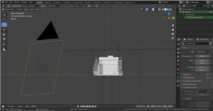Activate the Move tool
The image size is (213, 111).
[4, 25]
